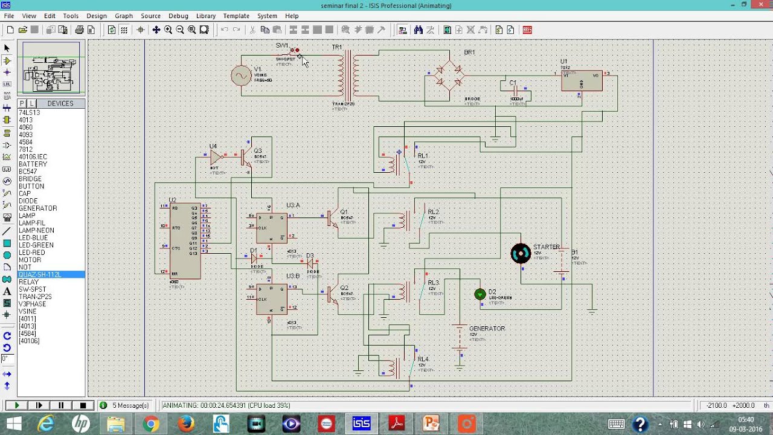Create a new design file
Screen dimensions: 773x435
10,30
